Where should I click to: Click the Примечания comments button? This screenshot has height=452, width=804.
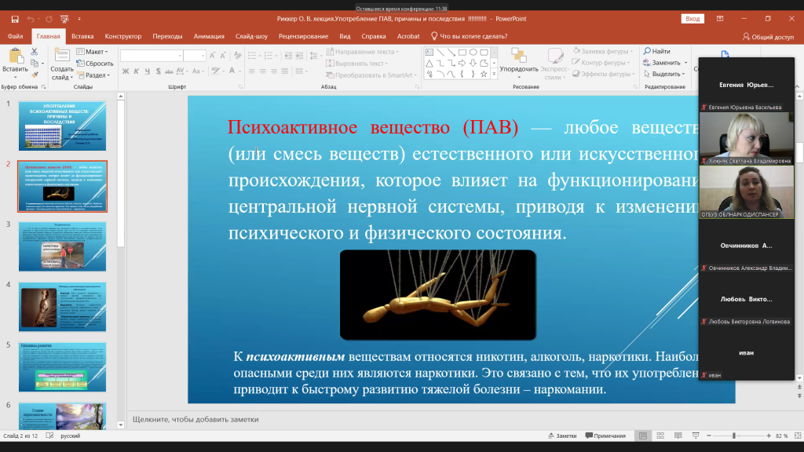click(605, 436)
